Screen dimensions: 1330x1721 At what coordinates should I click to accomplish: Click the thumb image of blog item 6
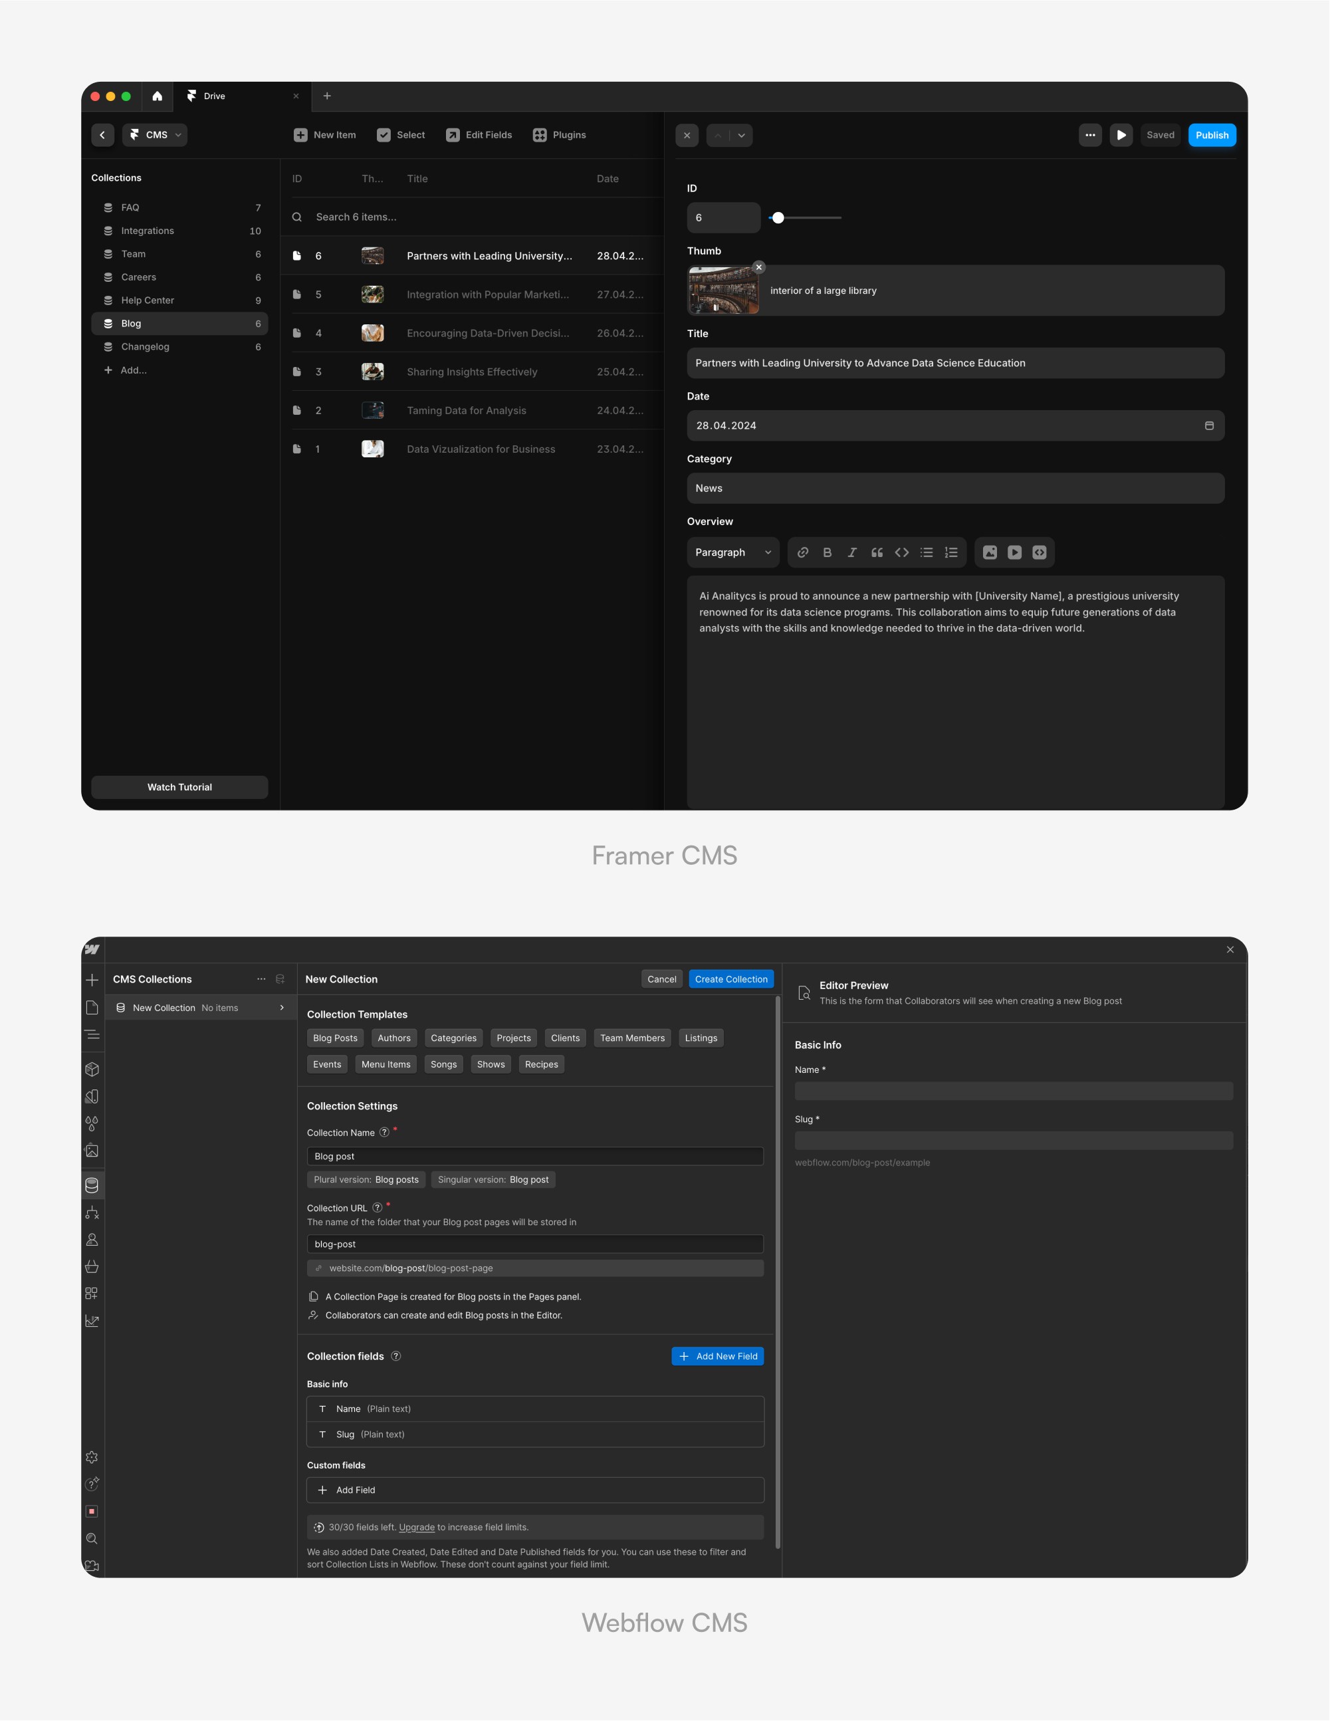pyautogui.click(x=373, y=256)
